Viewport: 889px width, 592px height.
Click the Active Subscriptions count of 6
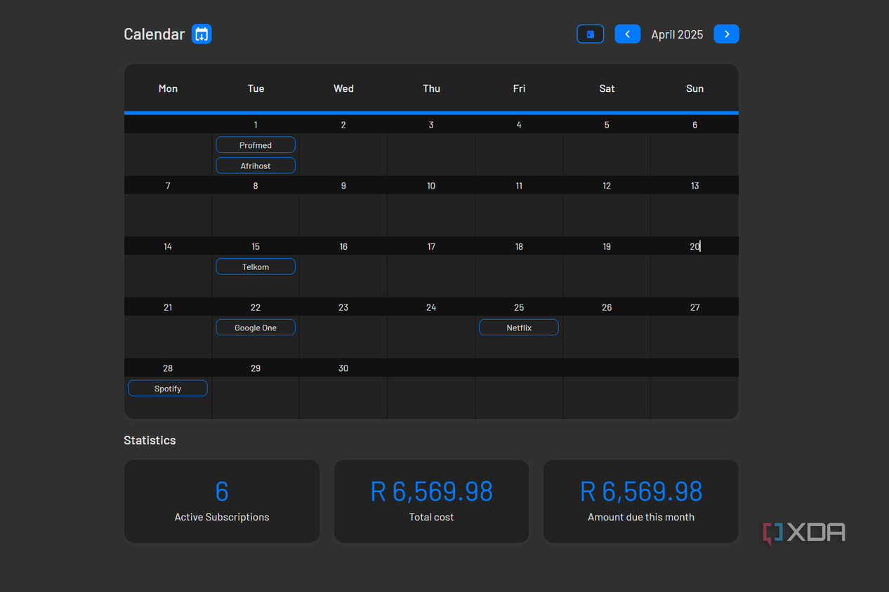222,492
